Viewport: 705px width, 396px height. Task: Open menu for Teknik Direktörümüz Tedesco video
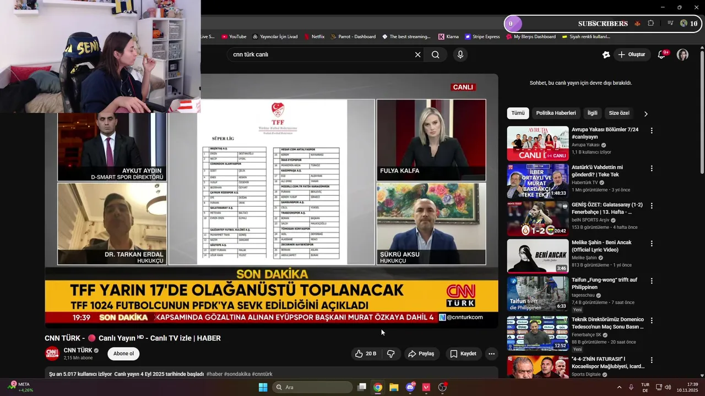pyautogui.click(x=652, y=320)
